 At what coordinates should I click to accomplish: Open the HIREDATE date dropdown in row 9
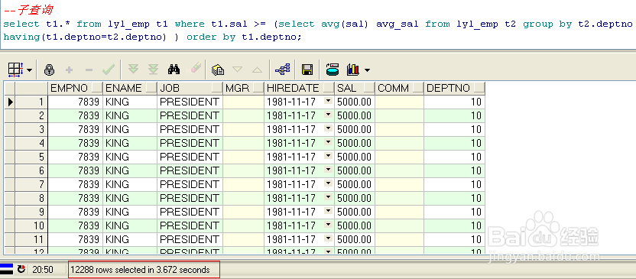coord(328,211)
